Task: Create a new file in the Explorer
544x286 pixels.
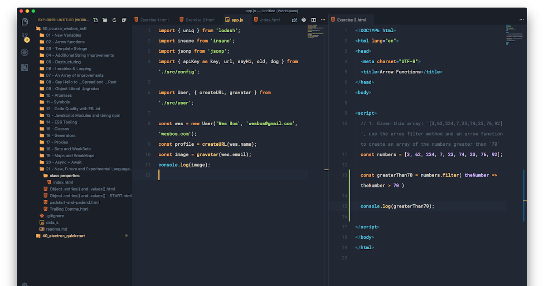Action: [x=96, y=20]
